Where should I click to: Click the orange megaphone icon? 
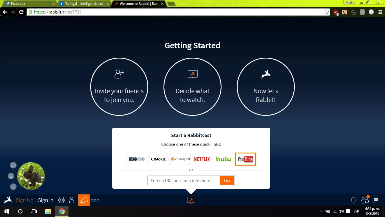point(84,200)
